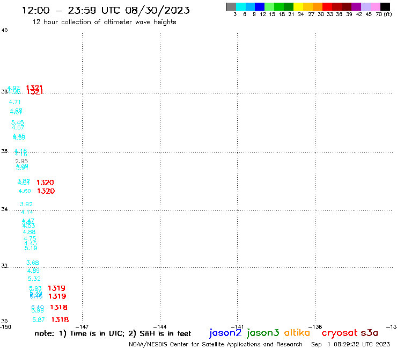Click the '4.14' wave height value
The width and height of the screenshot is (397, 349).
pos(27,213)
